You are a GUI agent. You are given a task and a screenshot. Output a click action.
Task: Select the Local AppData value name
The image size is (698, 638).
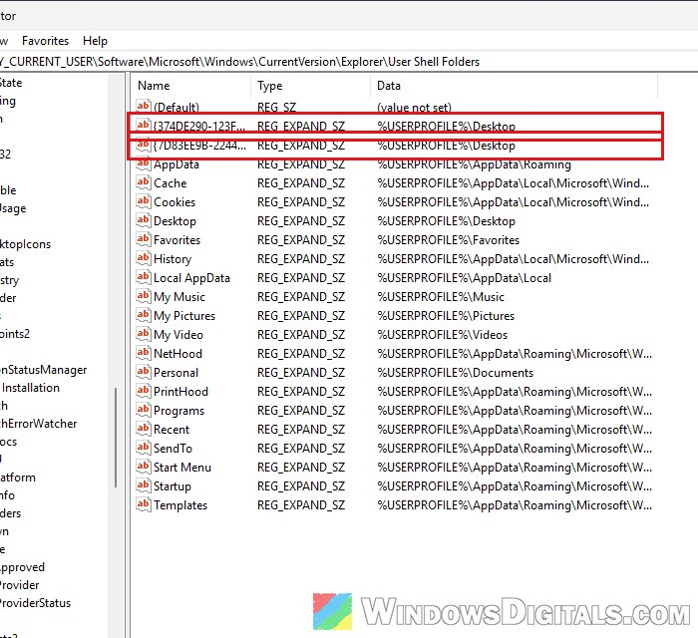click(x=191, y=278)
